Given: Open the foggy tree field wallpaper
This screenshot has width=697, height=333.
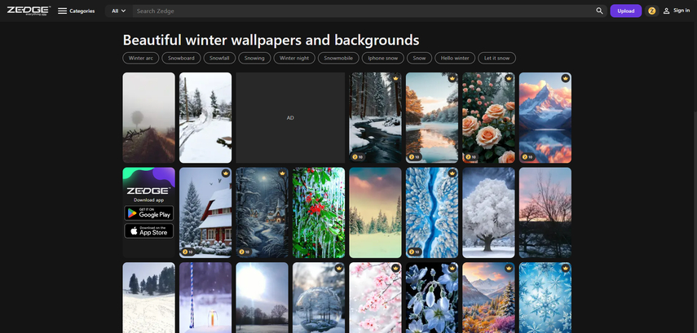Looking at the screenshot, I should pyautogui.click(x=149, y=118).
